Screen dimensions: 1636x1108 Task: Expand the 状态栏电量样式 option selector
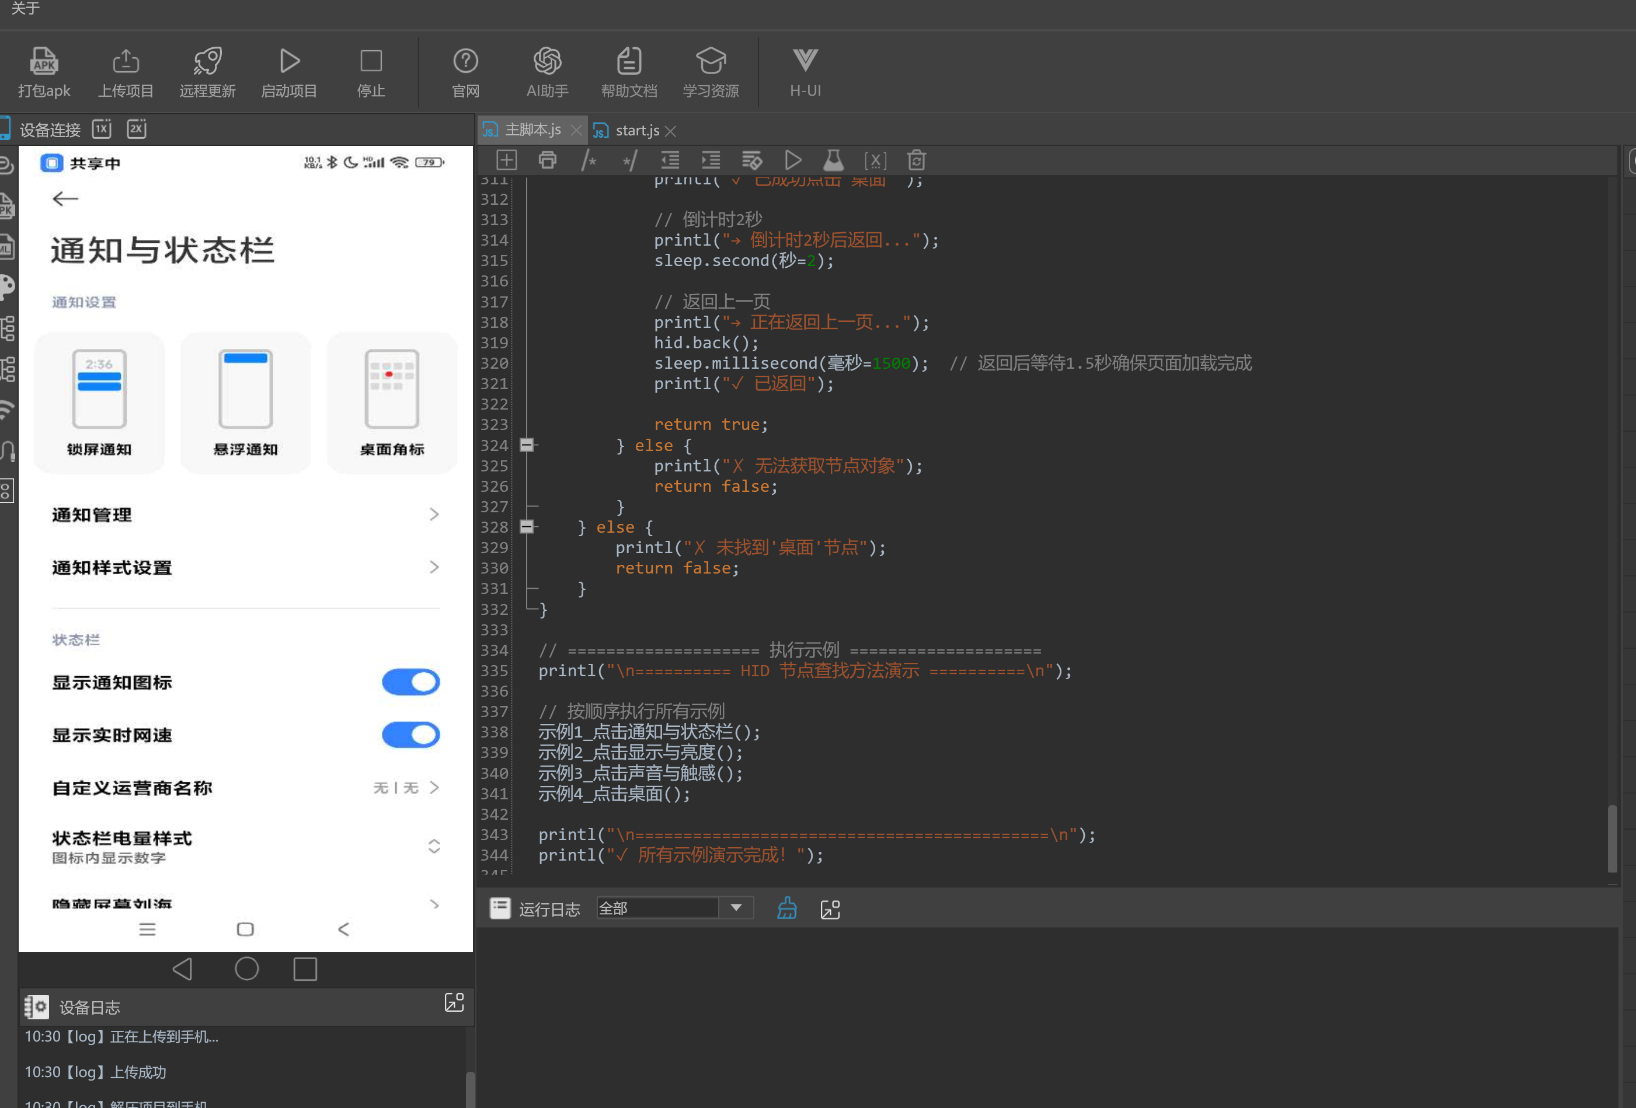point(434,845)
